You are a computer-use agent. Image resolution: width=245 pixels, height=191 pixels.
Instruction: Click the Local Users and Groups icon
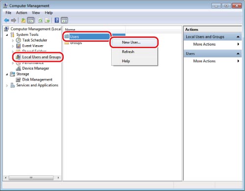pos(18,57)
